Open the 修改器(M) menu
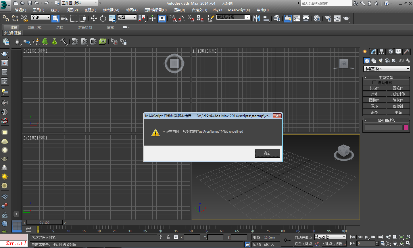 click(111, 10)
